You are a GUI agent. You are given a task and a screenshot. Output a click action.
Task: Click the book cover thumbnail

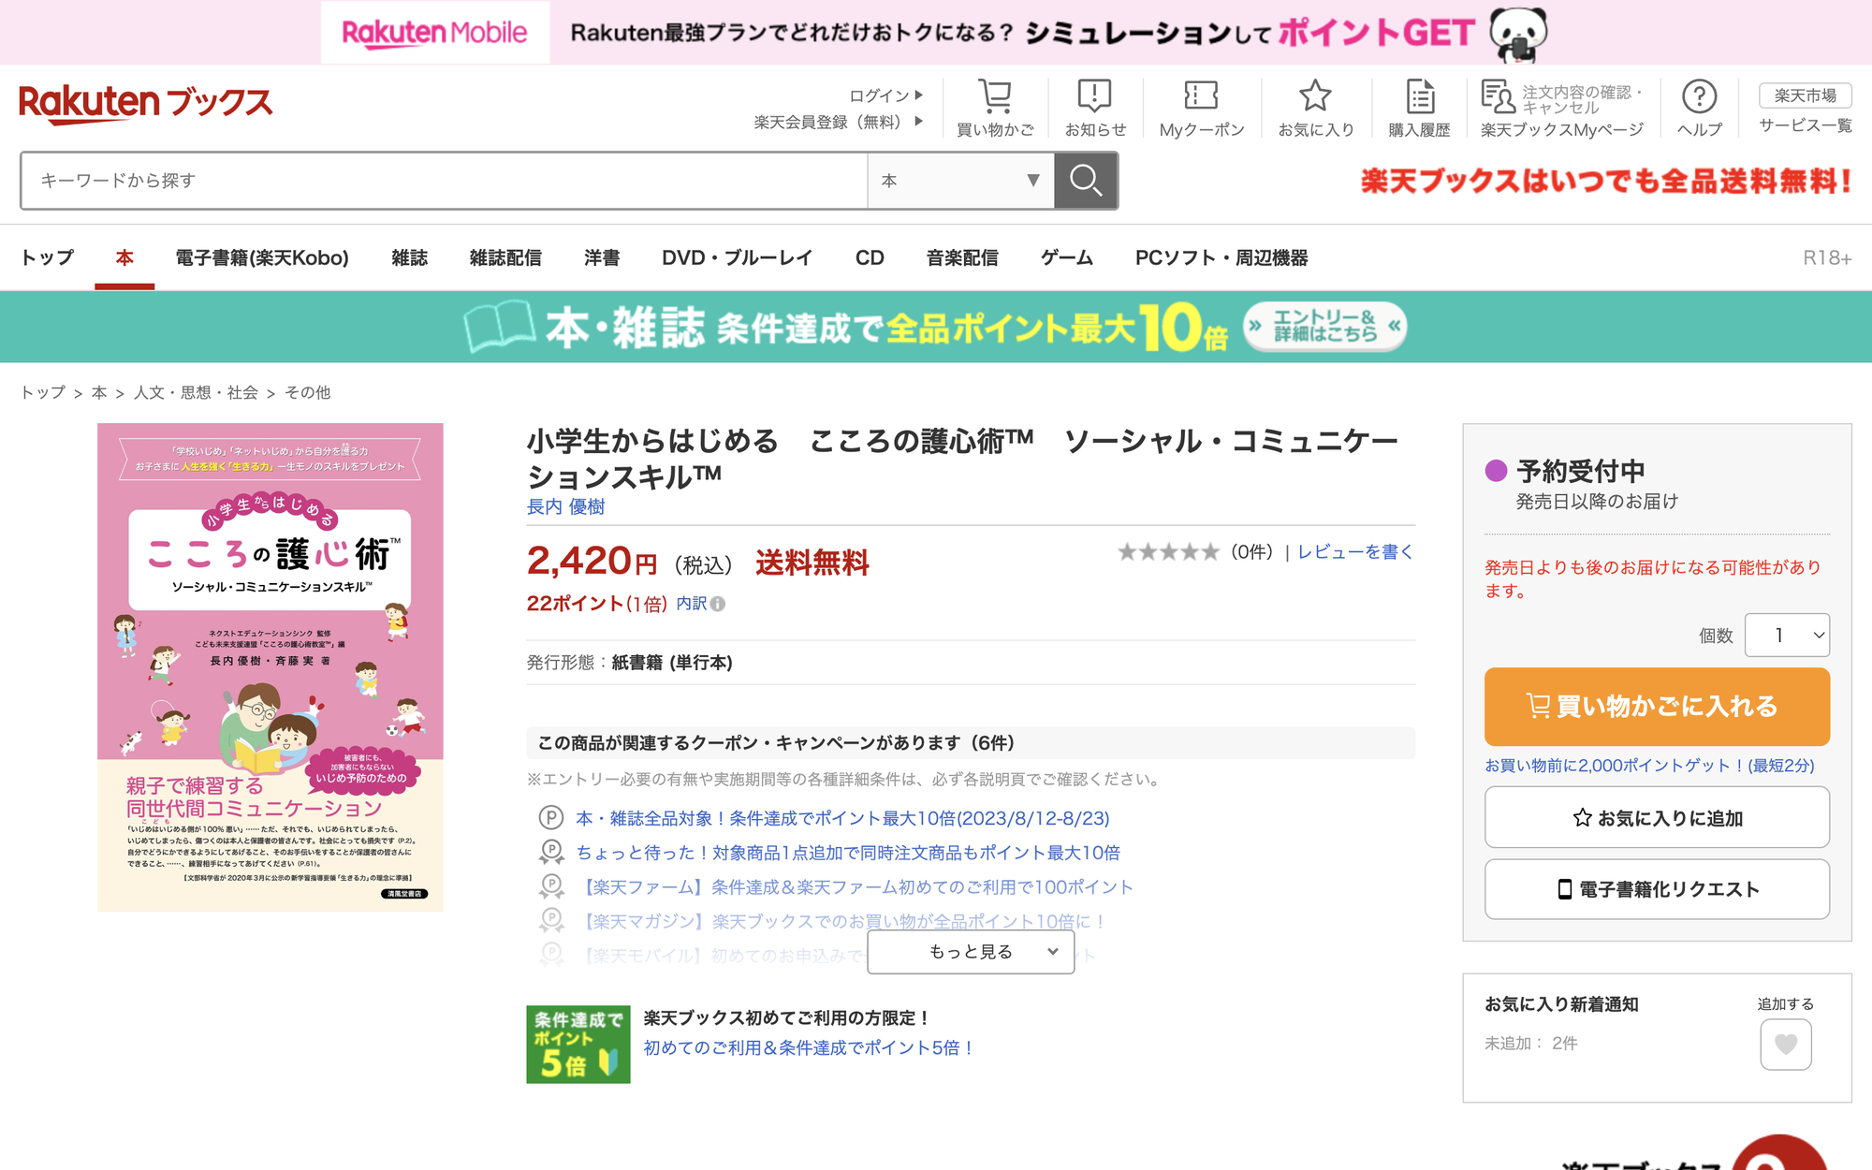point(271,667)
